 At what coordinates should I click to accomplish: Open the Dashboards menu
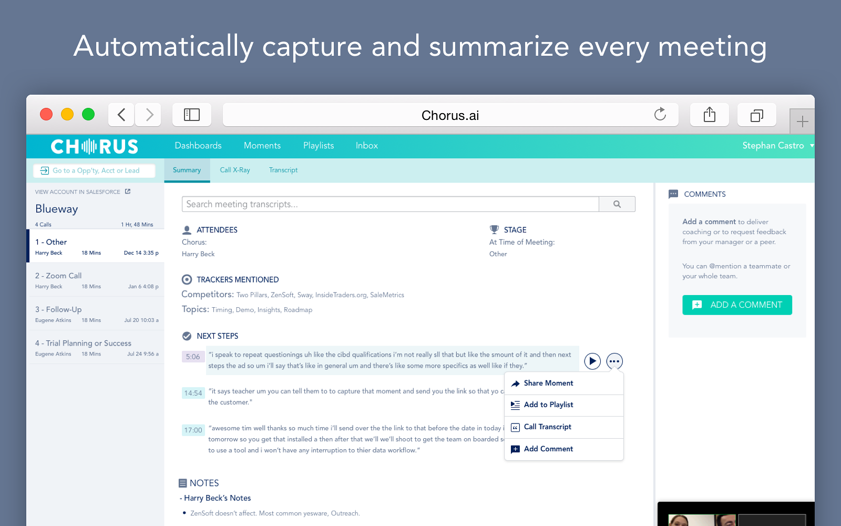(x=198, y=146)
